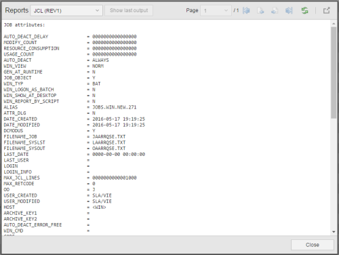Click the JOB attributes heading text
339x255 pixels.
(x=24, y=25)
